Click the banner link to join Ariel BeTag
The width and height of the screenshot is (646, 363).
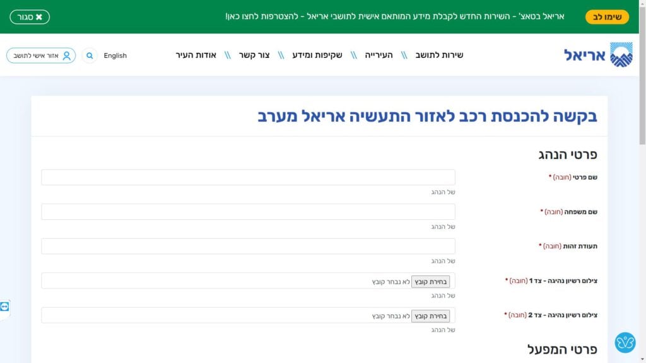pos(394,16)
